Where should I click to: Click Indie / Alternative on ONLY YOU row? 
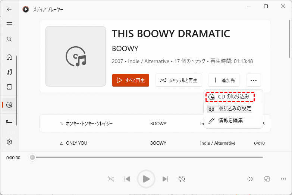(x=218, y=143)
